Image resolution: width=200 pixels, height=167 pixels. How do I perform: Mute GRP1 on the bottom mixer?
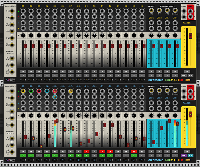click(151, 152)
